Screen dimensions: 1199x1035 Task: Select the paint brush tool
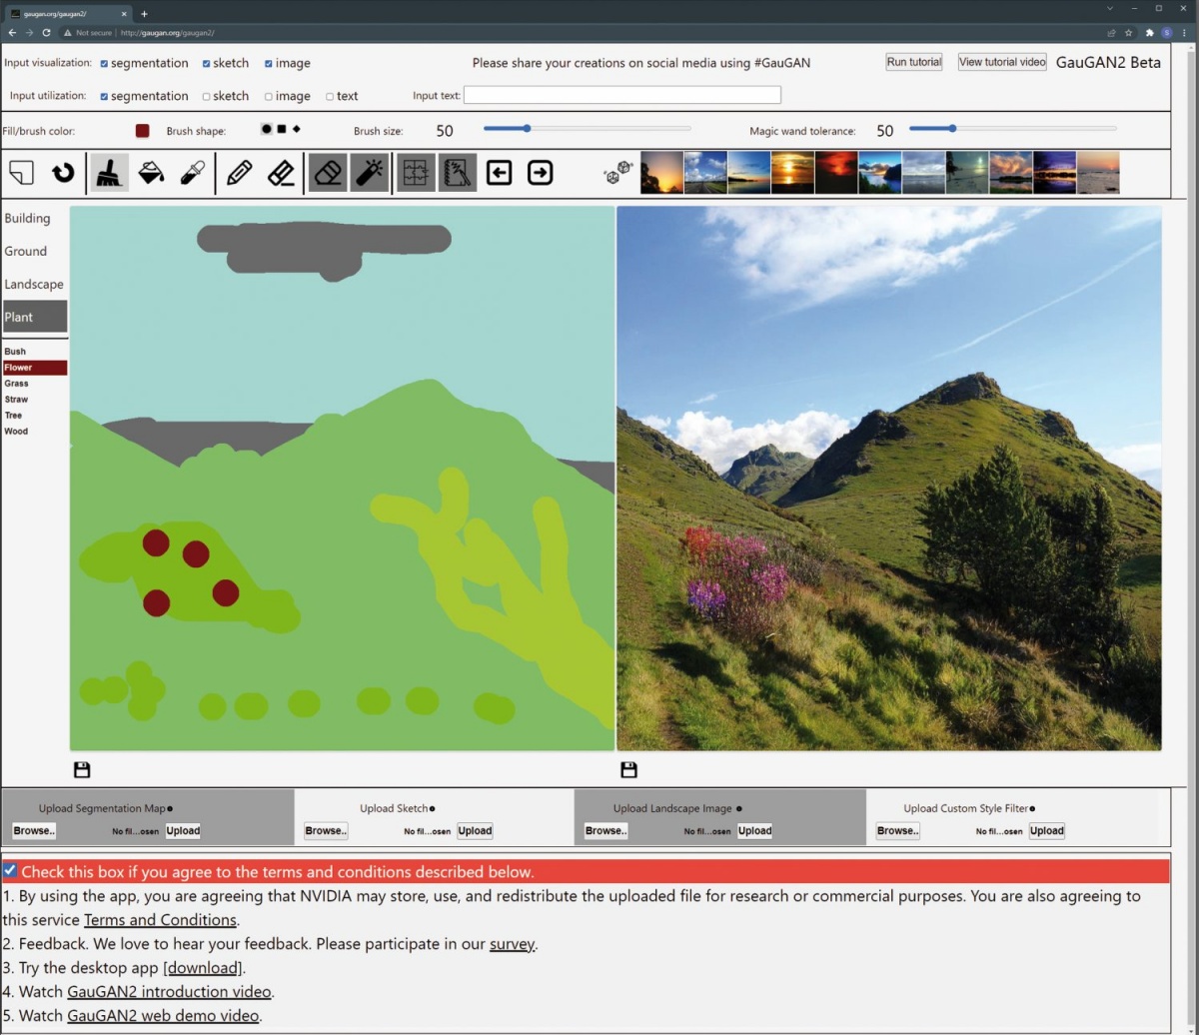coord(109,173)
